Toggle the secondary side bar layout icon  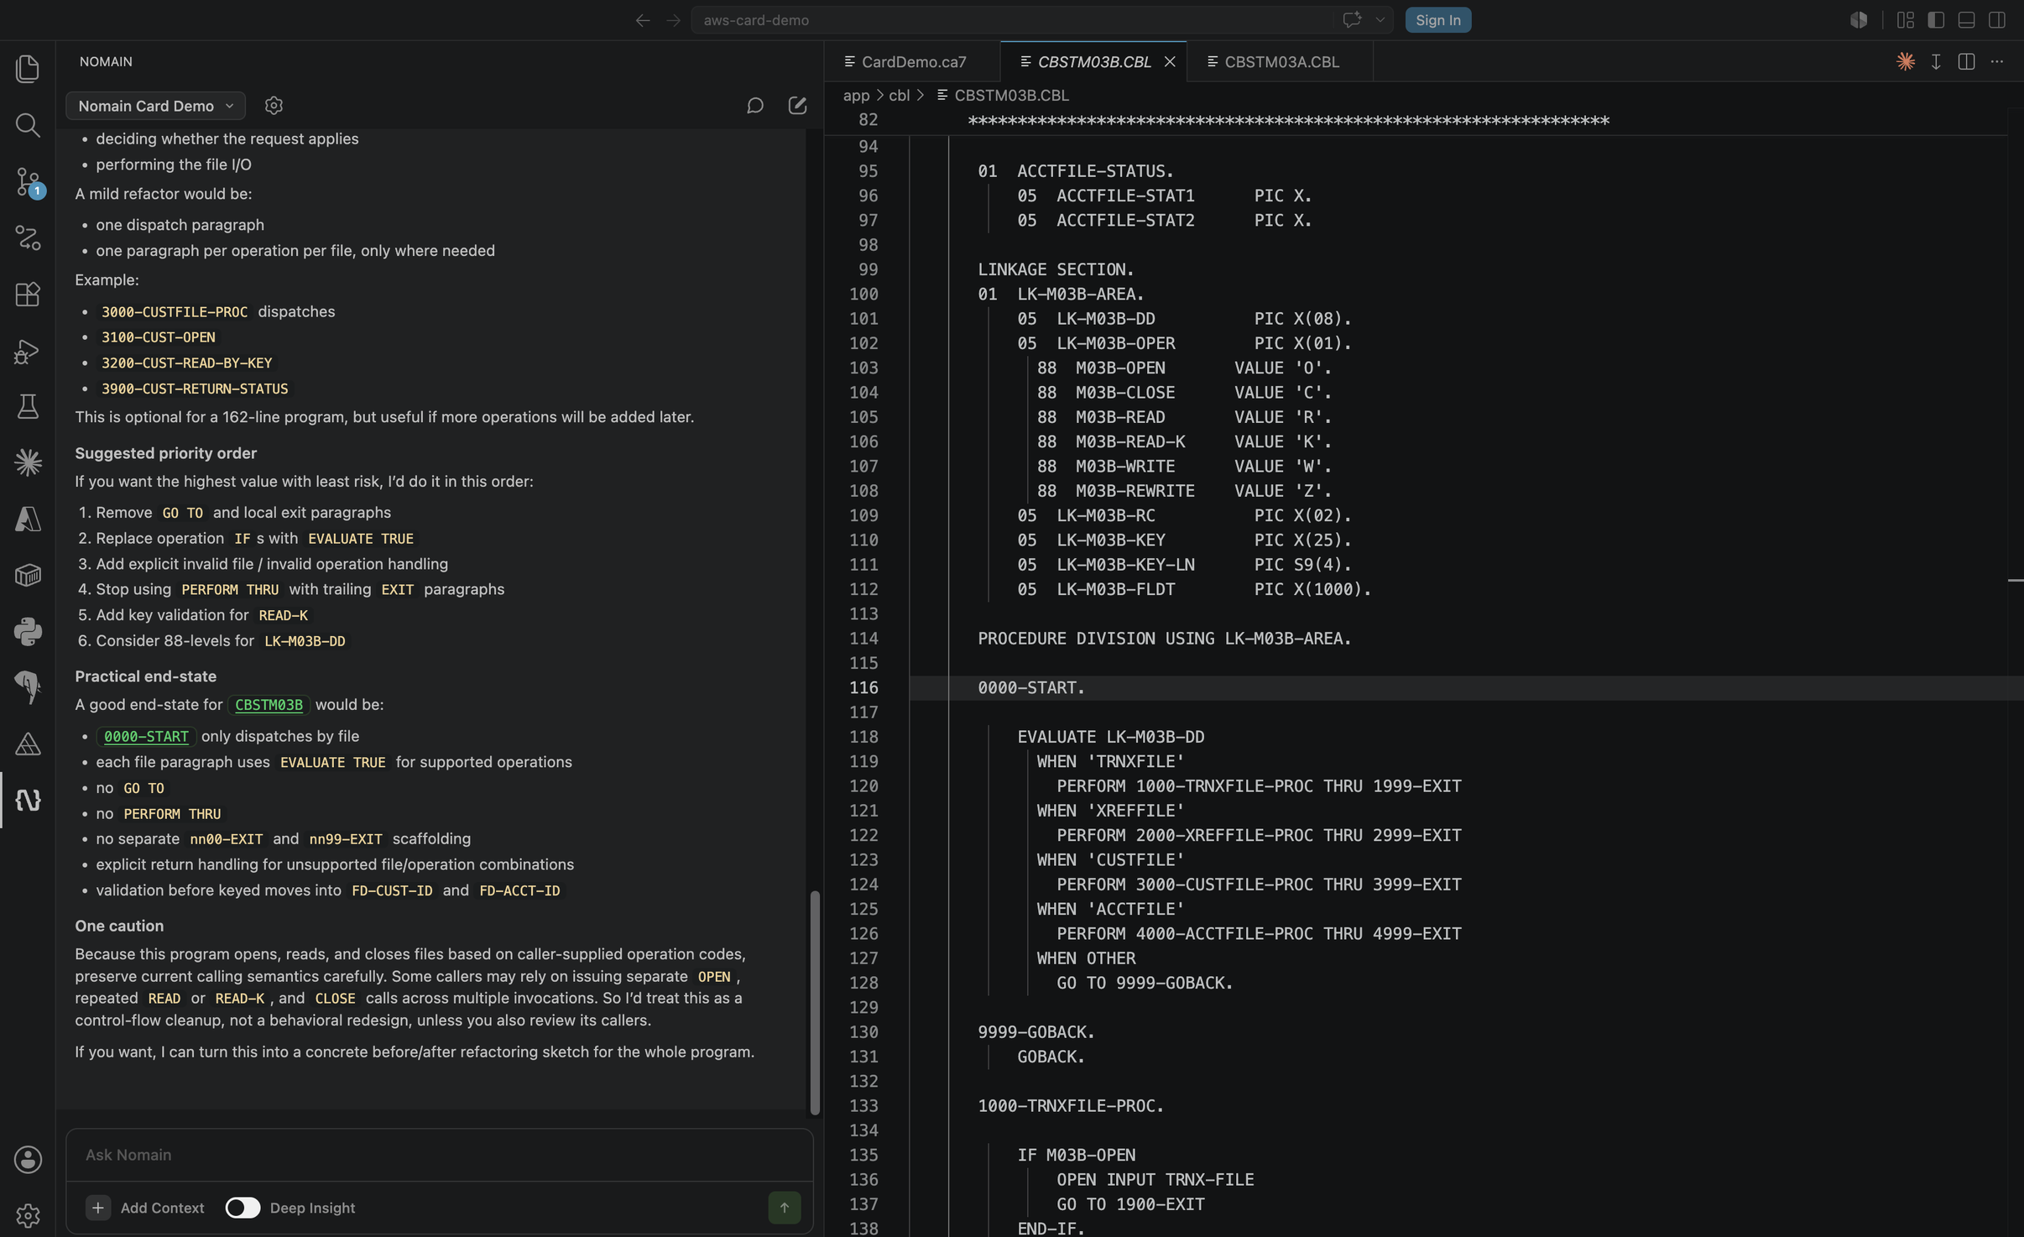[x=1997, y=20]
